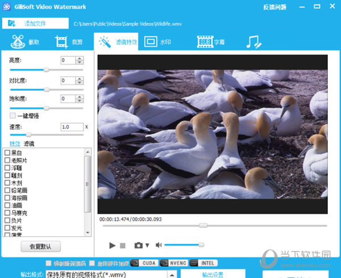Adjust the 饱和度 saturation slider
Viewport: 341px width, 278px height.
click(x=47, y=108)
